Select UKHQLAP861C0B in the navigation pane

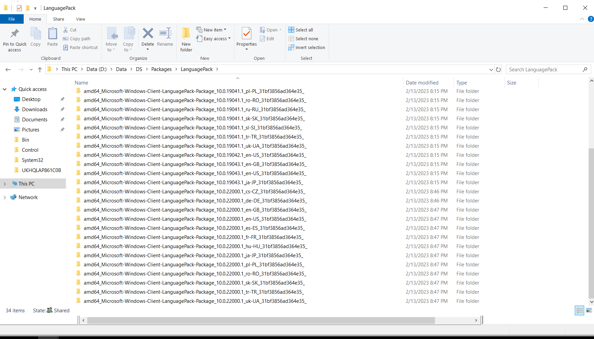[41, 170]
